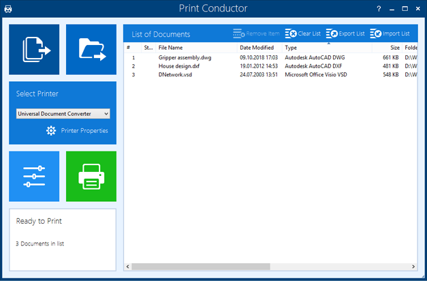
Task: Click the Clear List icon
Action: [x=291, y=33]
